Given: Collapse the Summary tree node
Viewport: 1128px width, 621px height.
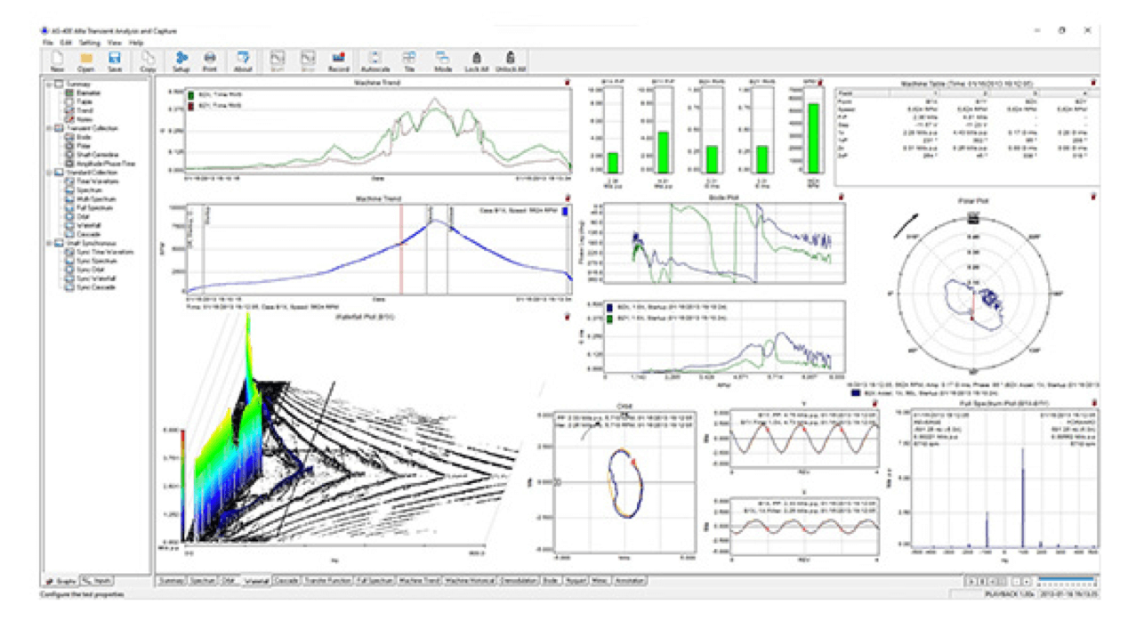Looking at the screenshot, I should (x=47, y=85).
